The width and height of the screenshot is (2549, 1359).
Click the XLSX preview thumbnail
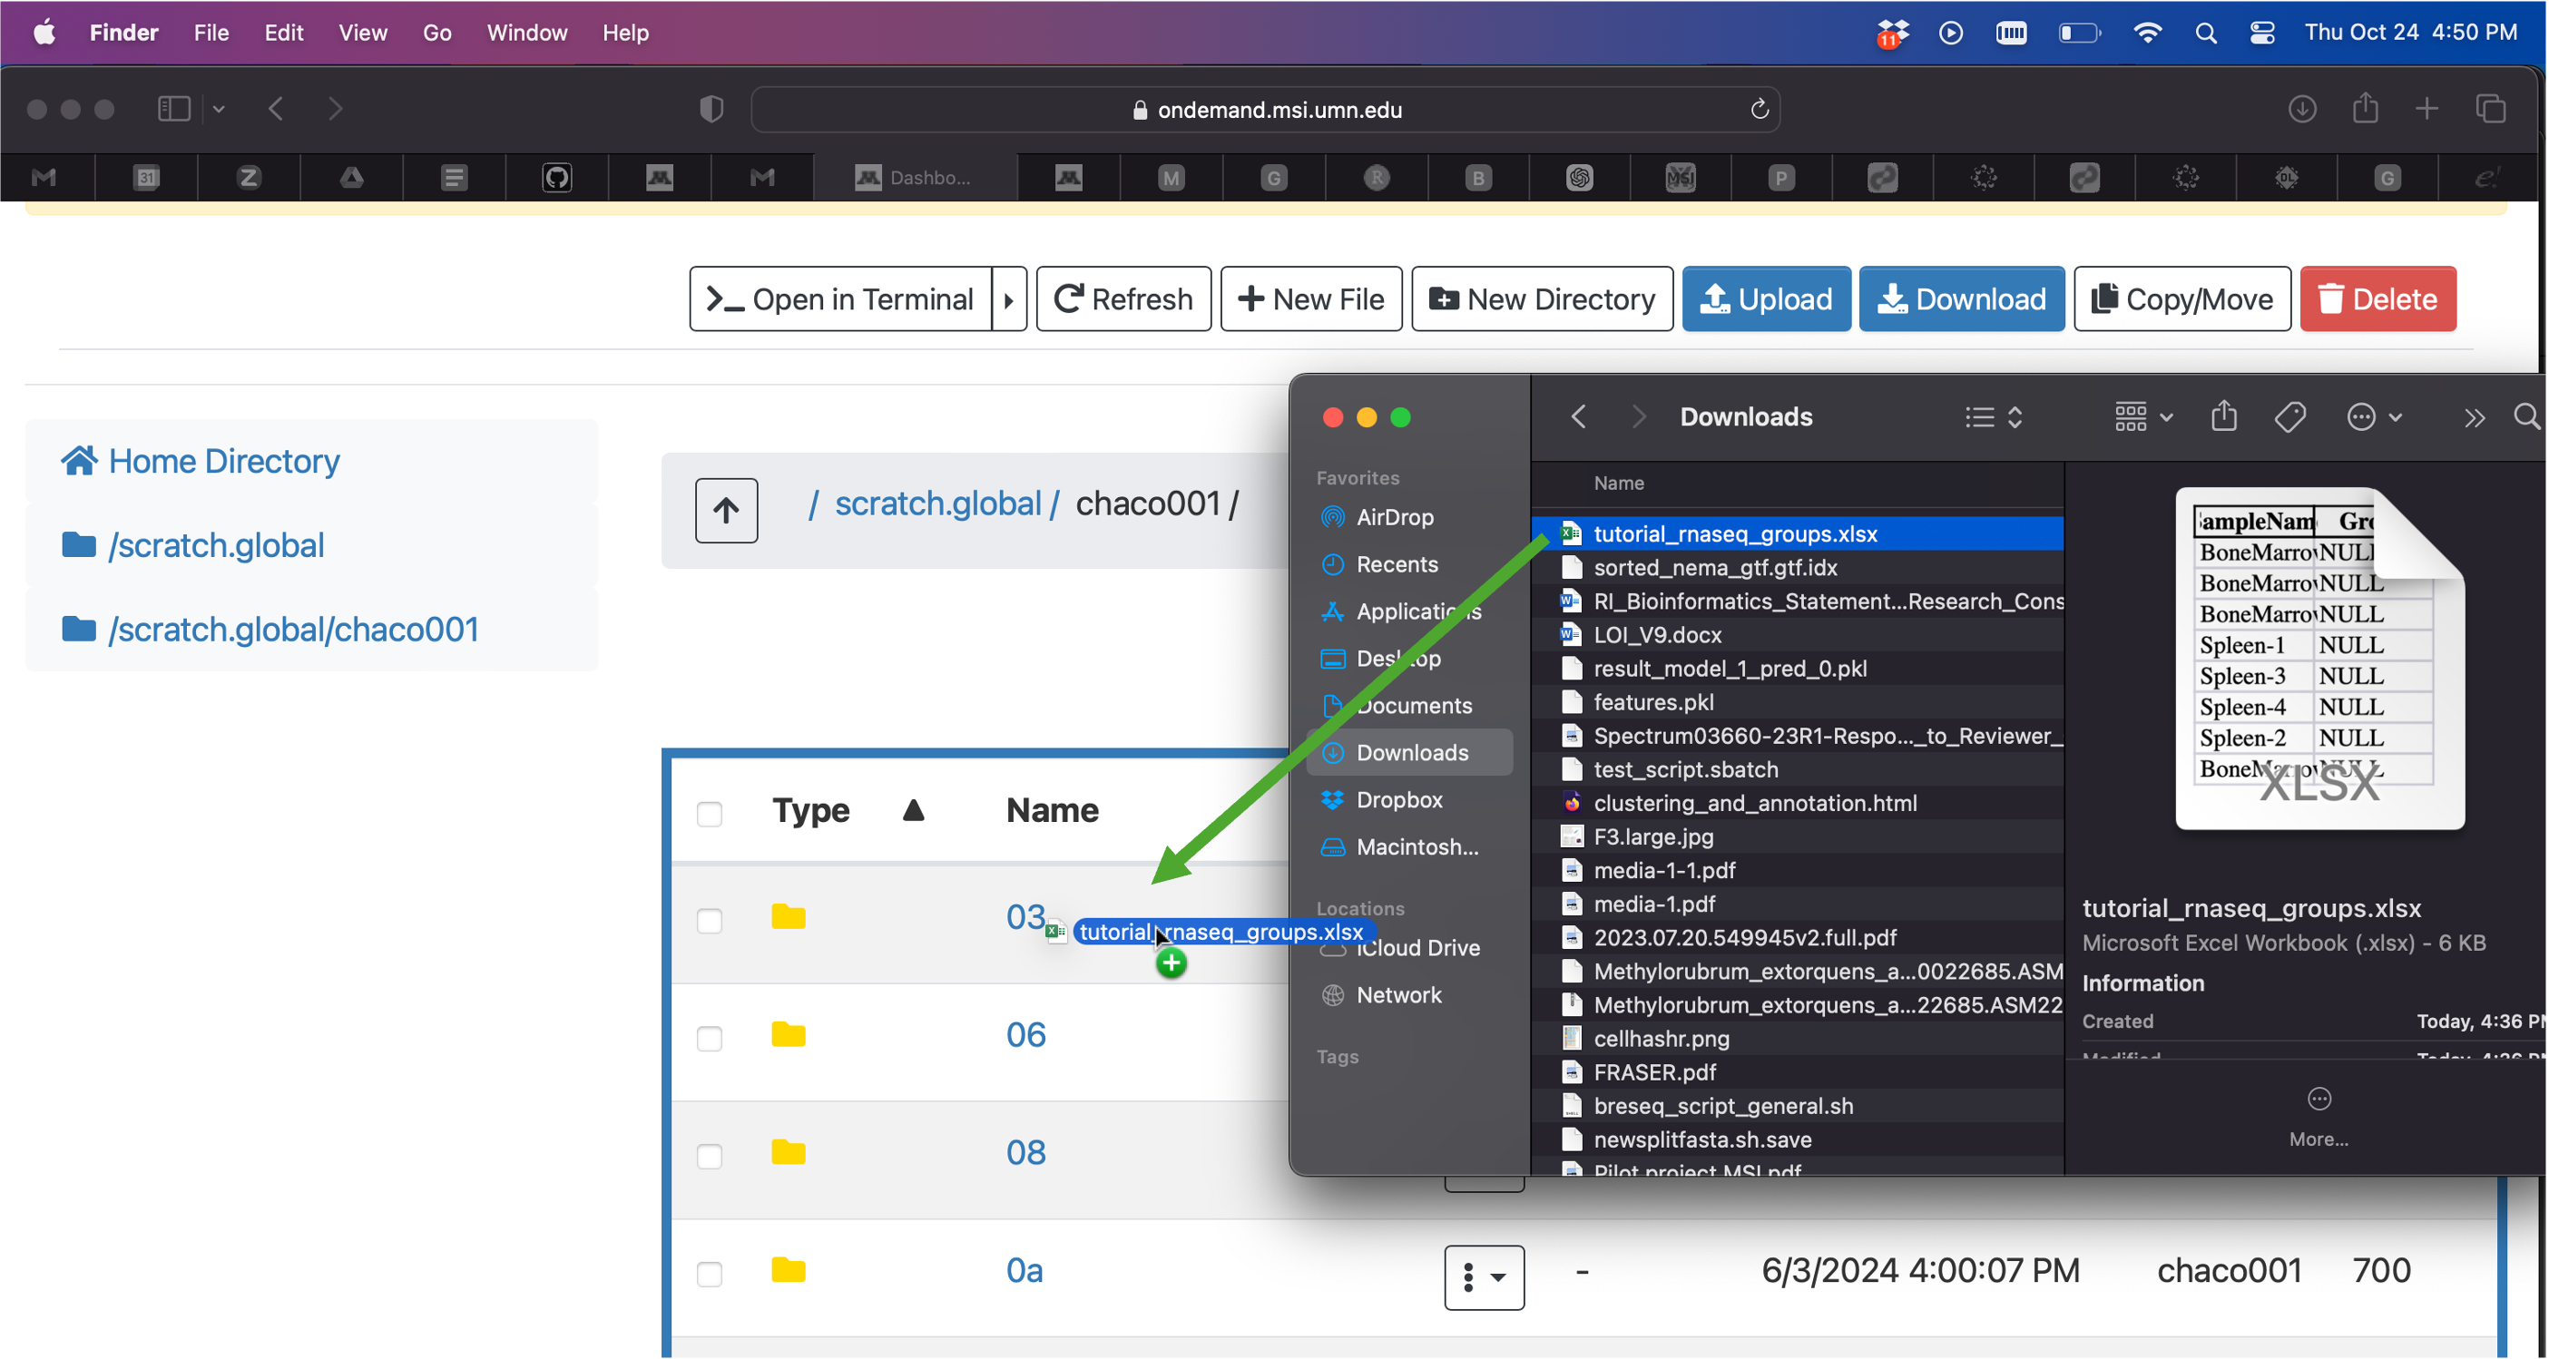2319,658
